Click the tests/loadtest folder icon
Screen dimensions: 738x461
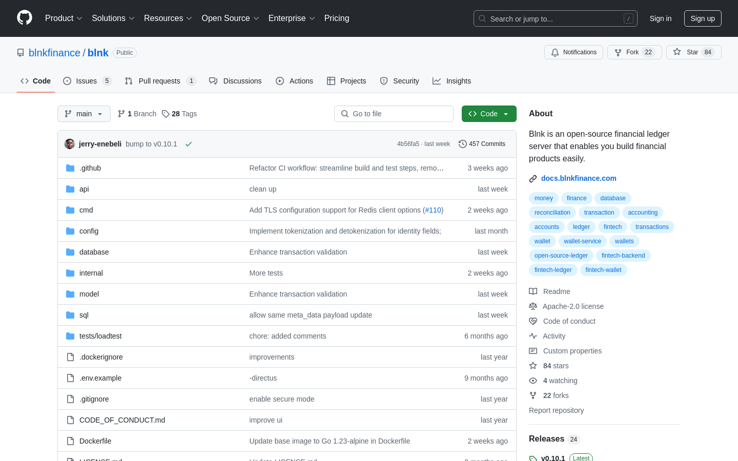70,336
